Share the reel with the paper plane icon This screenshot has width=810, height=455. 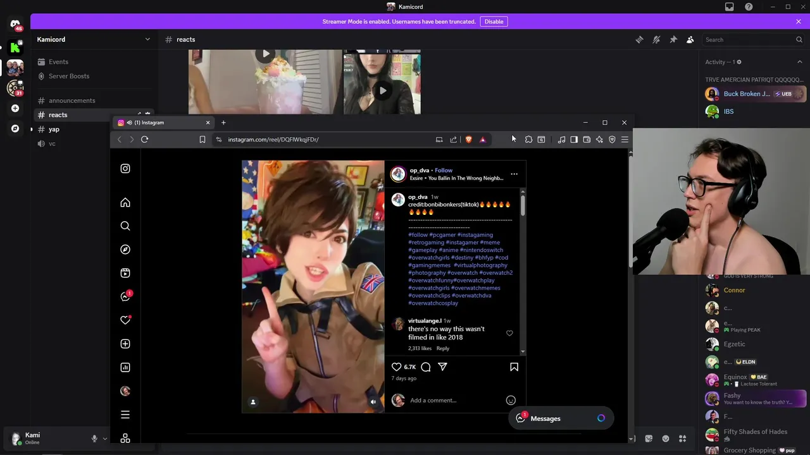tap(443, 367)
